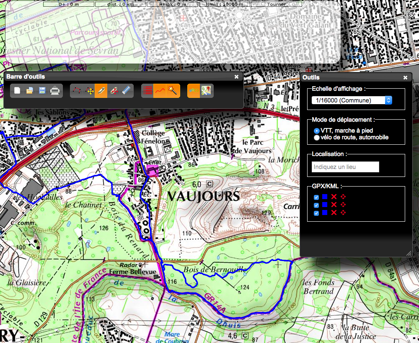Click the Tourner button in top bar
Image resolution: width=419 pixels, height=343 pixels.
(276, 4)
